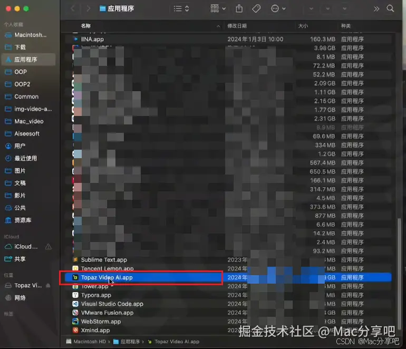
Task: Sort by the 大小 column header
Action: click(303, 26)
